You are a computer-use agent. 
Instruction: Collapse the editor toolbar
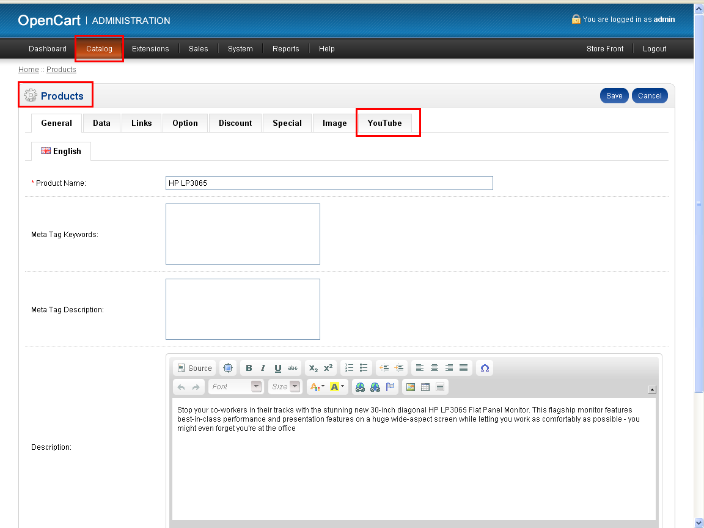653,390
